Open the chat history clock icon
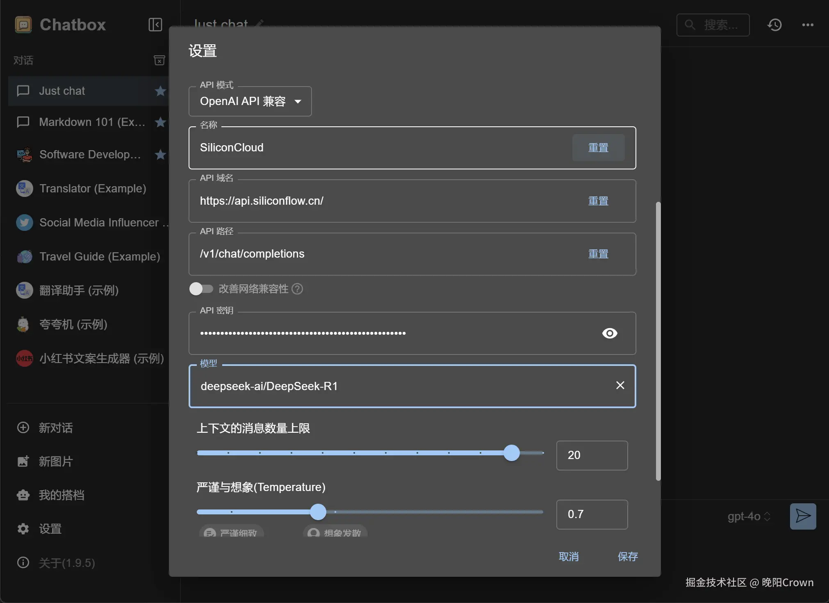This screenshot has height=603, width=829. tap(774, 25)
